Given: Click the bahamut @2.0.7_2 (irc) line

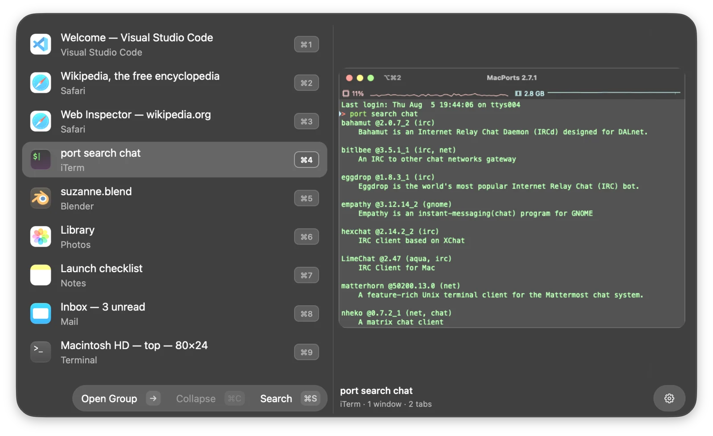Looking at the screenshot, I should click(388, 123).
